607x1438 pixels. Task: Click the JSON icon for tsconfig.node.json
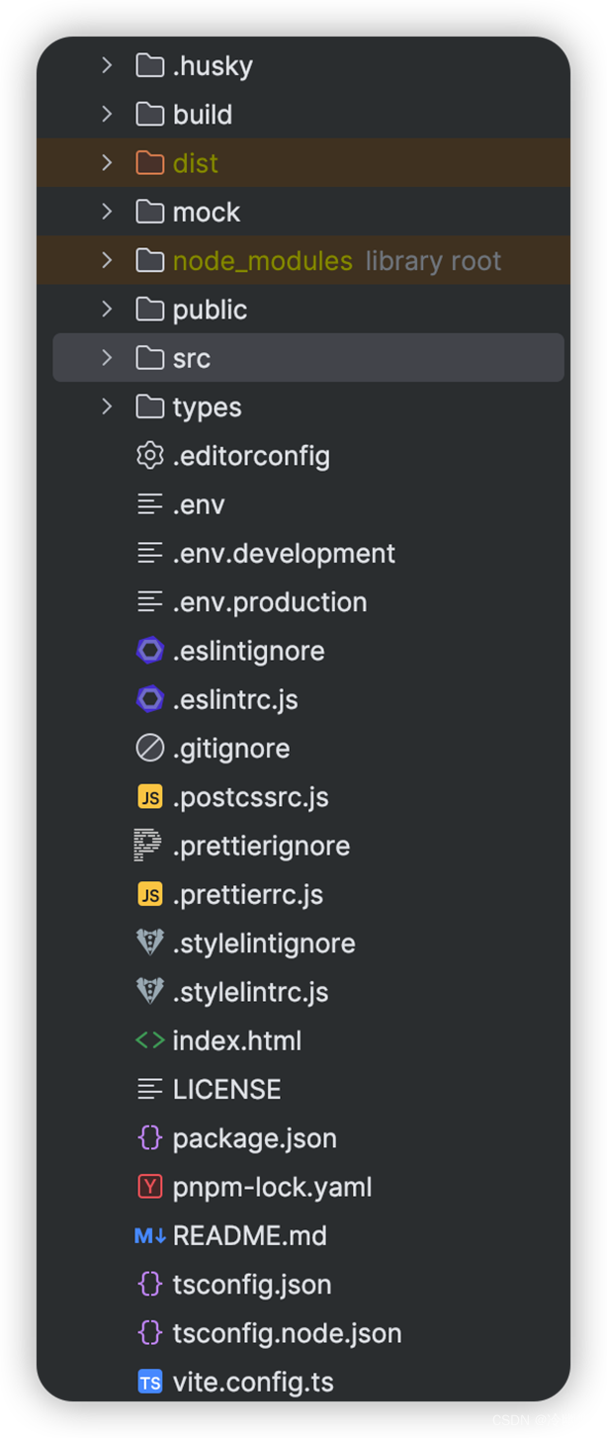point(150,1332)
